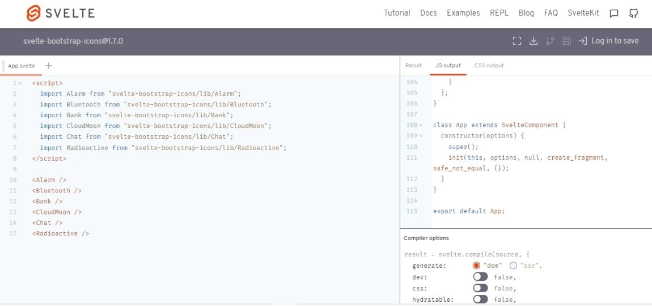Click Log in to save
The height and width of the screenshot is (308, 652).
click(x=608, y=41)
